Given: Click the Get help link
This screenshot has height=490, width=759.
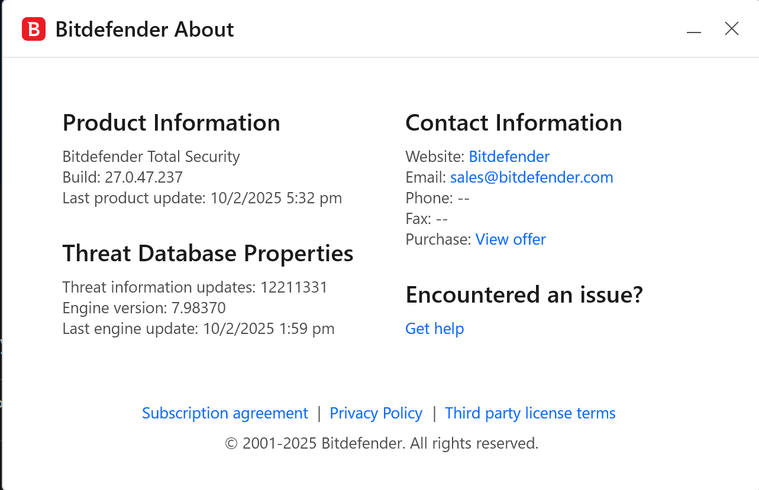Looking at the screenshot, I should click(x=434, y=329).
